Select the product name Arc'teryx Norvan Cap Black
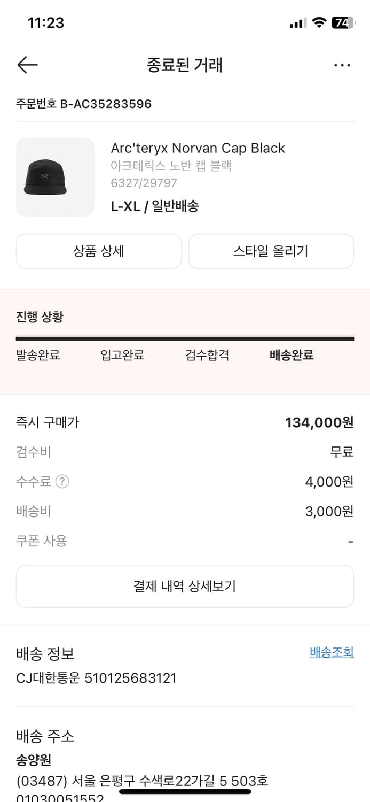The height and width of the screenshot is (802, 370). (198, 148)
